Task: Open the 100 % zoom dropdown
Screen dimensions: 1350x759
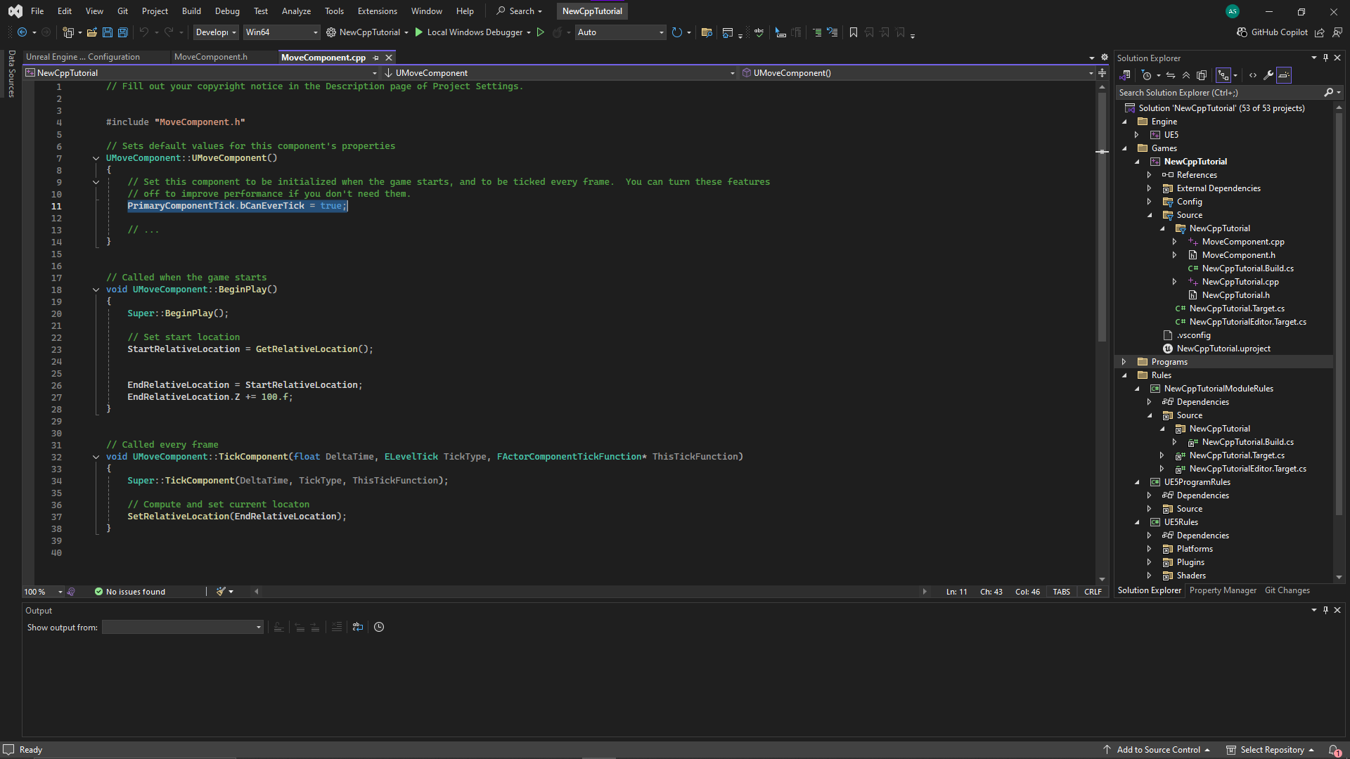Action: (43, 592)
